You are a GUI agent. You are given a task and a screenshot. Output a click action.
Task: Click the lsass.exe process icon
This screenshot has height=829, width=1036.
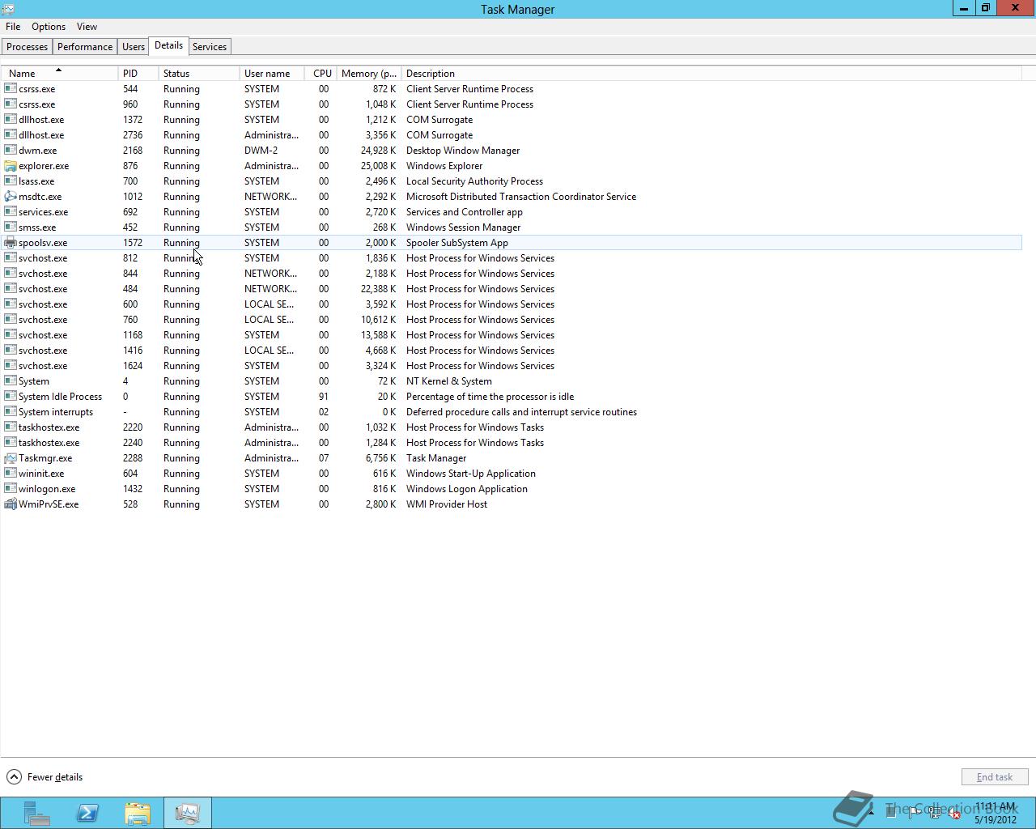[11, 181]
